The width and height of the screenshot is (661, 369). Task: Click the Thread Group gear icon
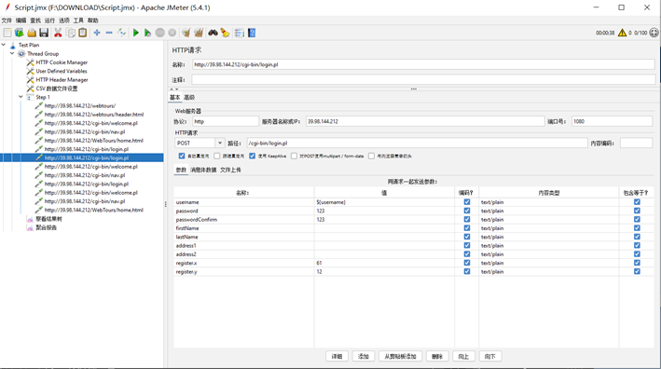tap(21, 54)
